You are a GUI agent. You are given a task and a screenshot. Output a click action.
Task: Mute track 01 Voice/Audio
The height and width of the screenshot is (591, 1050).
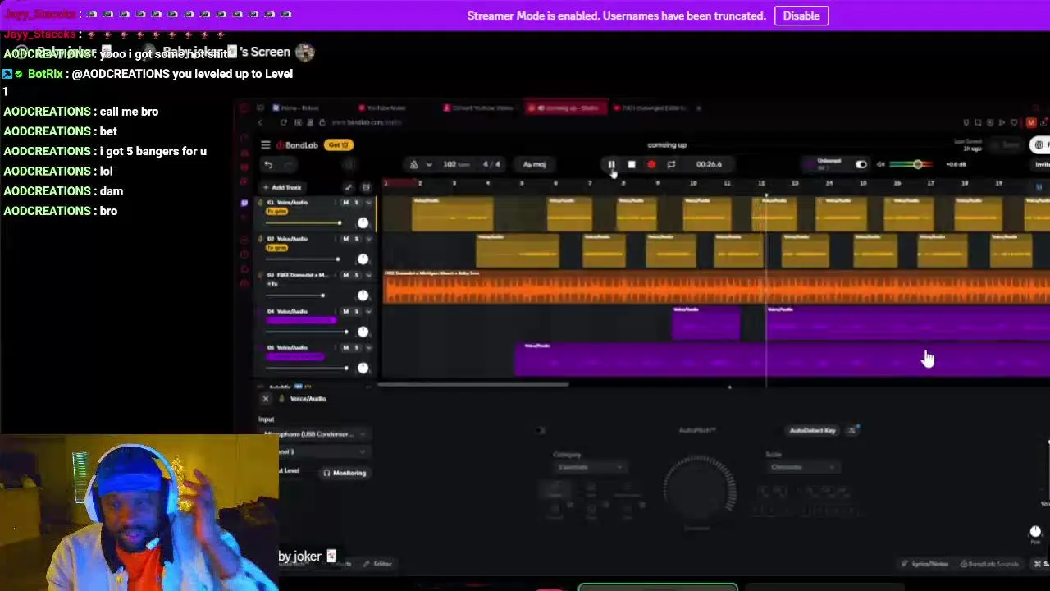pos(345,203)
